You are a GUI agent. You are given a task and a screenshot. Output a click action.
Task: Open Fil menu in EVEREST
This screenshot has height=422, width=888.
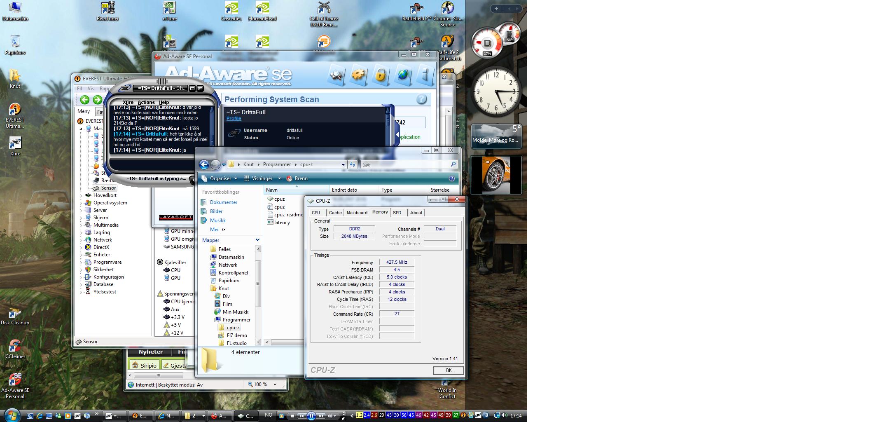(x=79, y=89)
